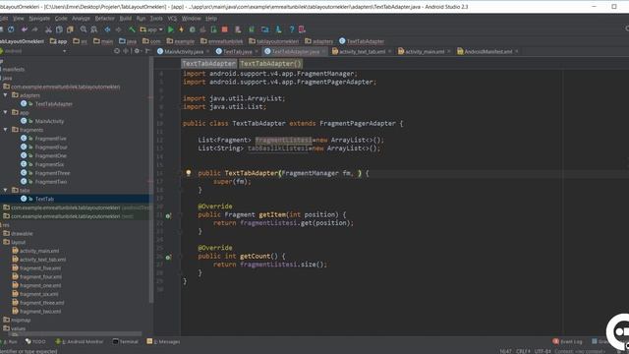Collapse the tabs package folder
The width and height of the screenshot is (629, 354).
point(5,190)
